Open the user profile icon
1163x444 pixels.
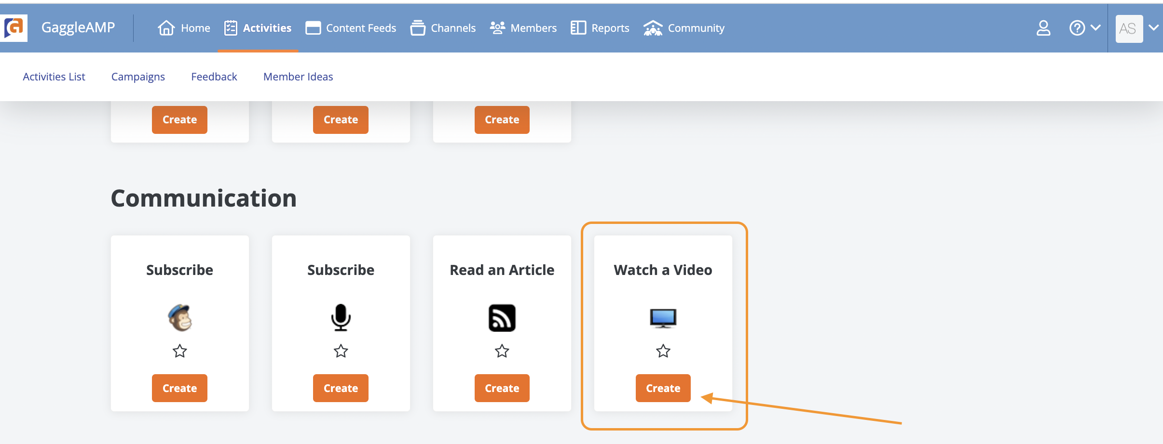1043,28
